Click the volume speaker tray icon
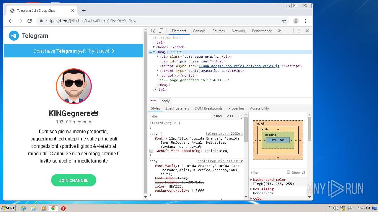 tap(336, 208)
